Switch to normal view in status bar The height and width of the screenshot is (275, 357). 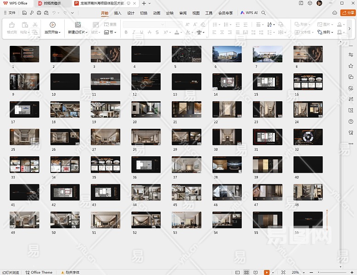pyautogui.click(x=238, y=272)
